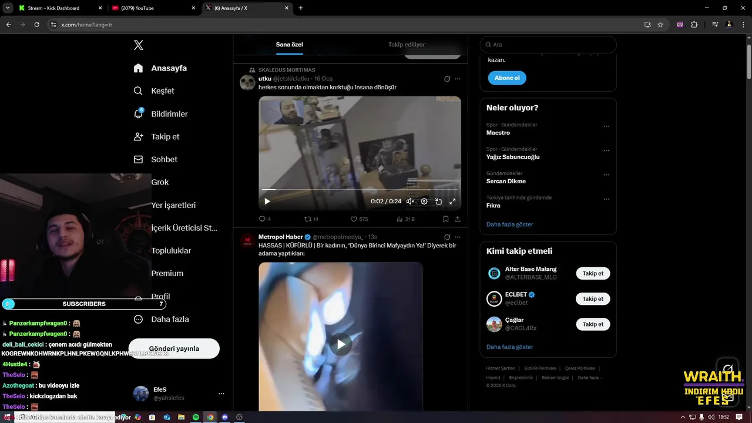Toggle picture-in-picture on utku's video
This screenshot has height=423, width=752.
coord(438,202)
